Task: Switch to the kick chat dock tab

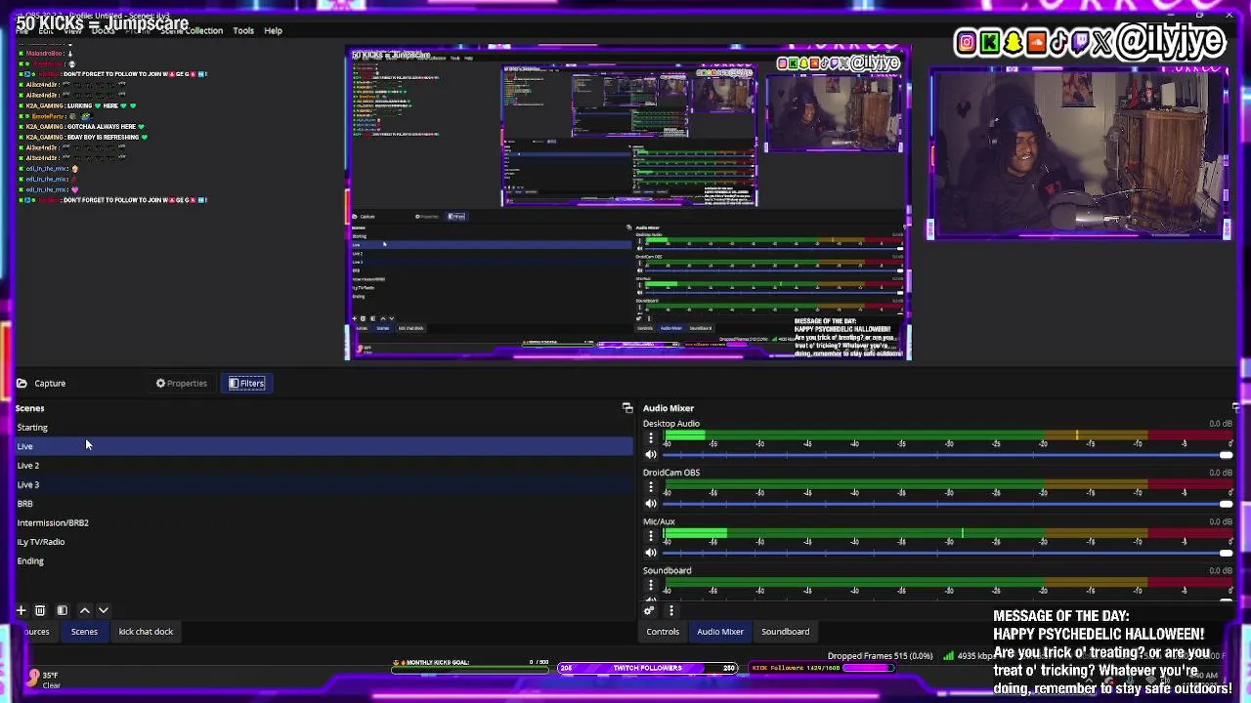Action: [146, 632]
